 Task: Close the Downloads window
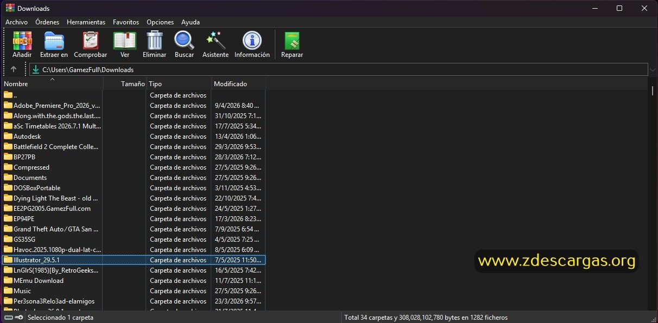tap(644, 8)
